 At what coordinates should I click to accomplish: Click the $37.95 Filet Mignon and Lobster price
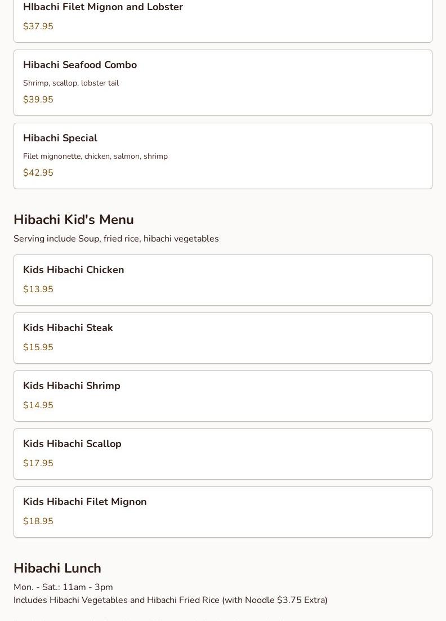coord(38,26)
